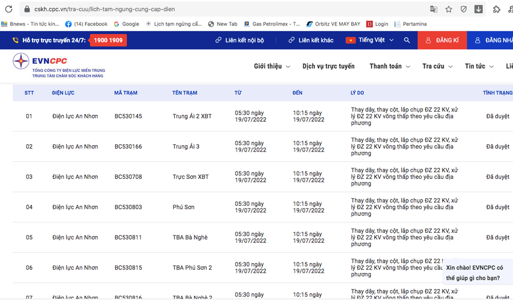Open the Facebook bookmark

(x=86, y=24)
